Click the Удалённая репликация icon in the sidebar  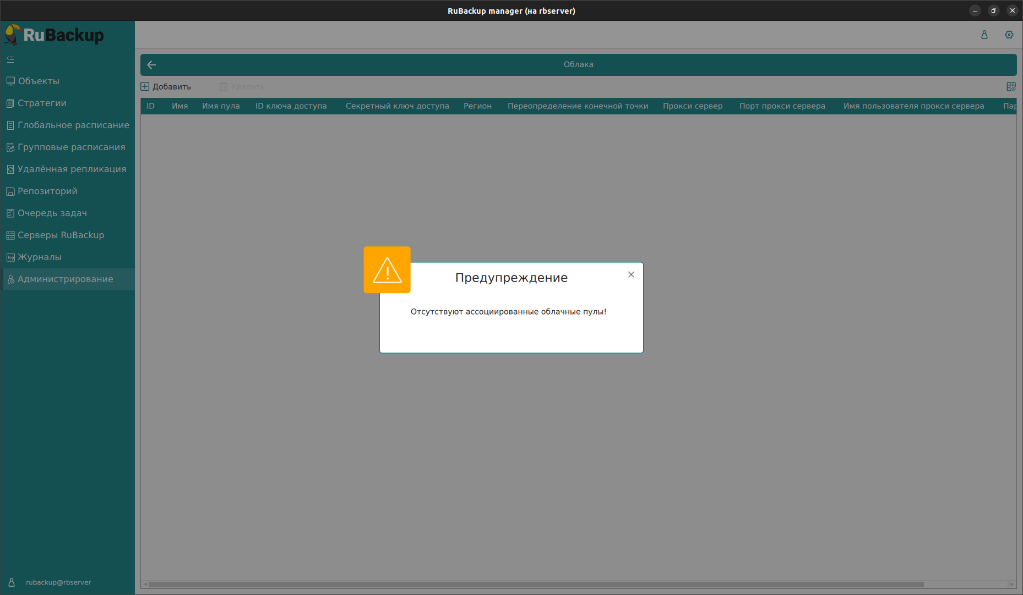[10, 169]
